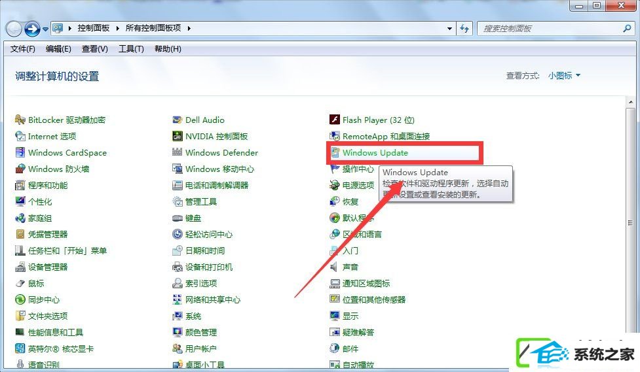Viewport: 640px width, 372px height.
Task: Open the 个性化 personalization icon
Action: pos(20,201)
